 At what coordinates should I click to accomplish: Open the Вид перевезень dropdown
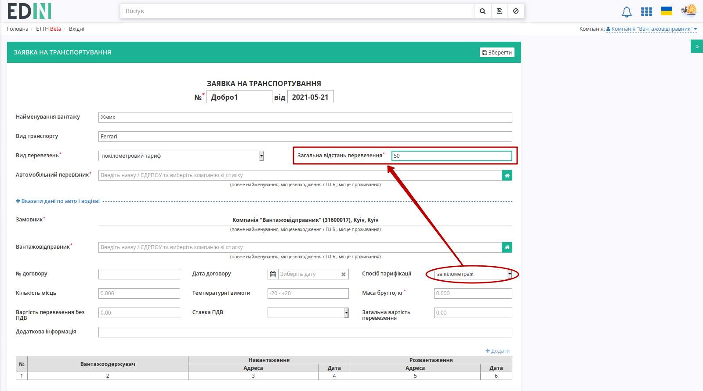(x=181, y=156)
